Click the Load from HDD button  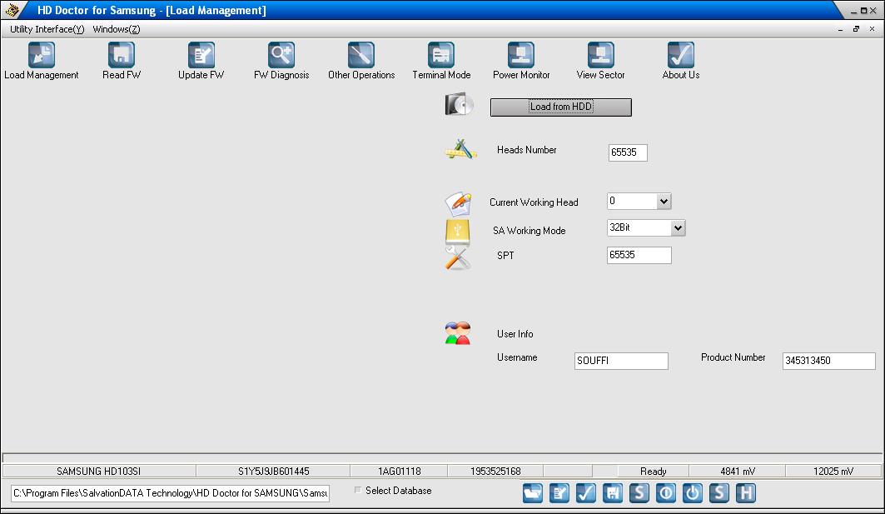point(560,107)
